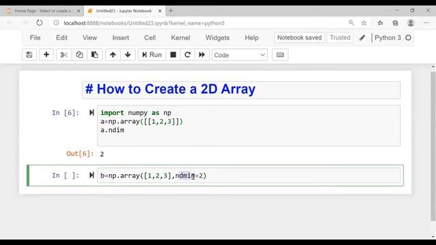Insert cell below with plus icon
436x245 pixels.
coord(46,54)
